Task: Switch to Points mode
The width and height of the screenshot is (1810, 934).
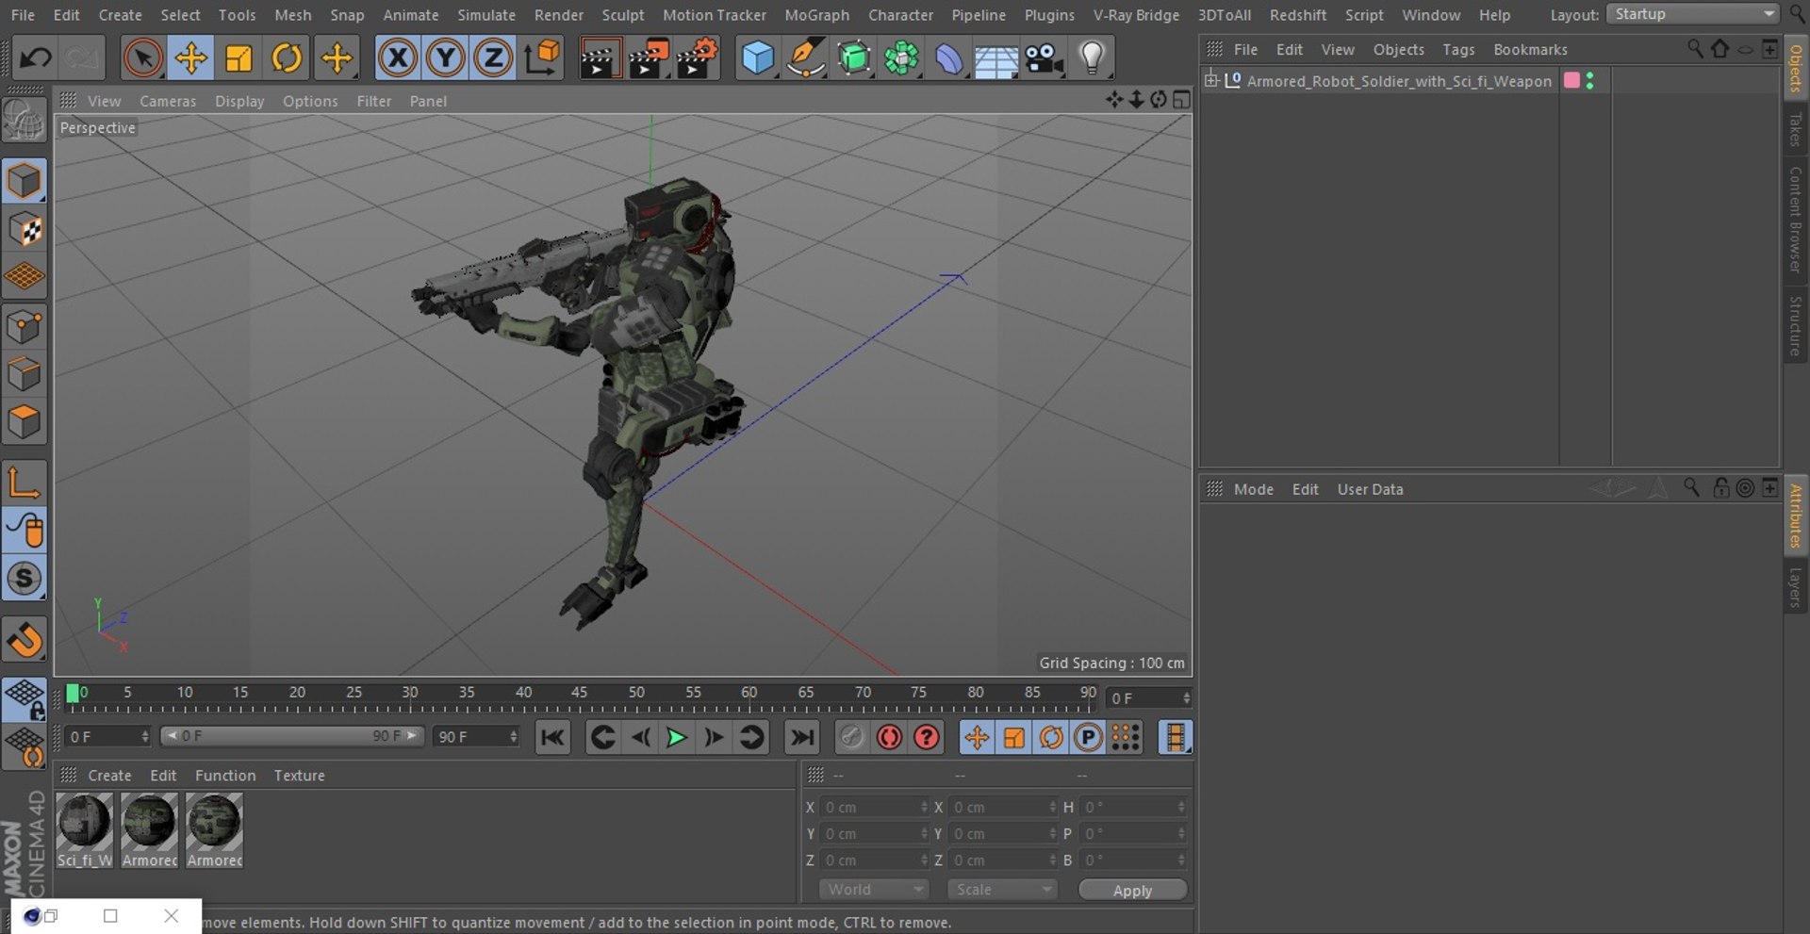Action: tap(25, 327)
